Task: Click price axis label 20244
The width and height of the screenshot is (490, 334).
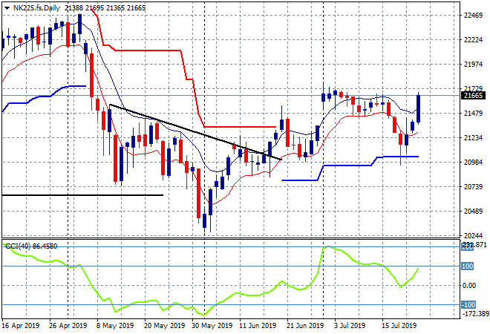Action: click(x=473, y=235)
